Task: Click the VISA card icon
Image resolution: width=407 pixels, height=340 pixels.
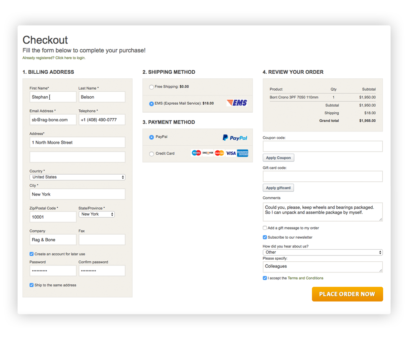Action: click(x=231, y=153)
